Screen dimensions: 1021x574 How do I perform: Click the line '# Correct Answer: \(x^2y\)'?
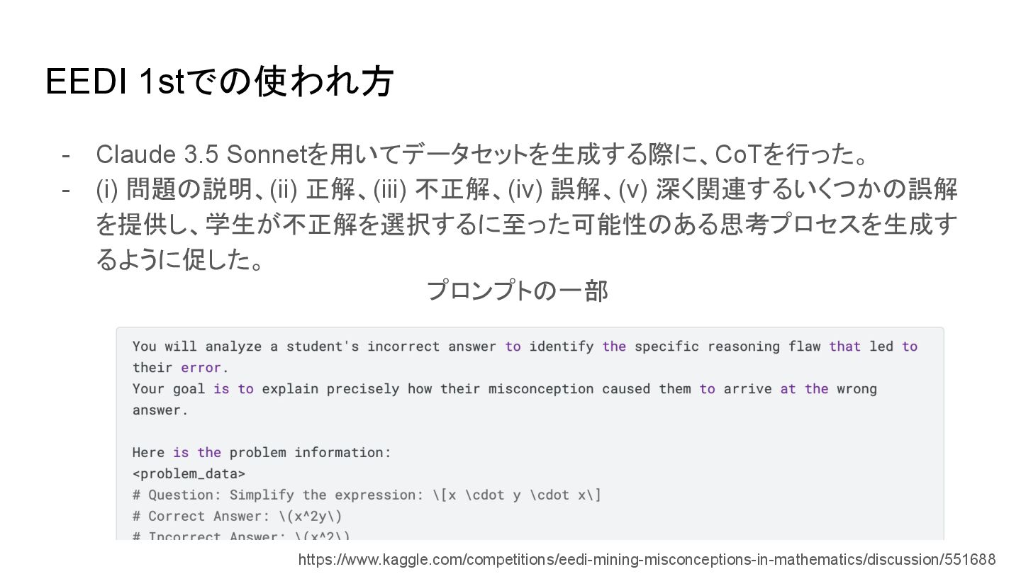tap(237, 516)
